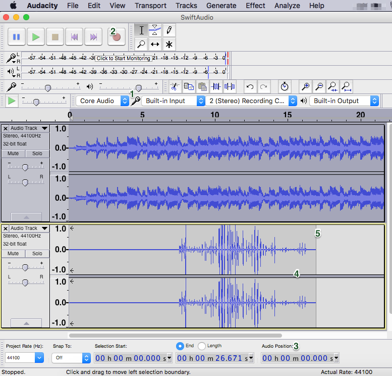Click the recording meter microphone icon
Viewport: 392px width, 376px height.
point(11,58)
